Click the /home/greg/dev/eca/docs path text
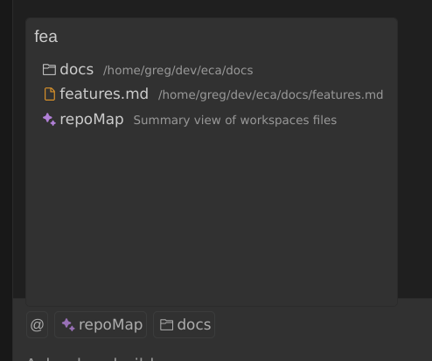 (x=178, y=71)
